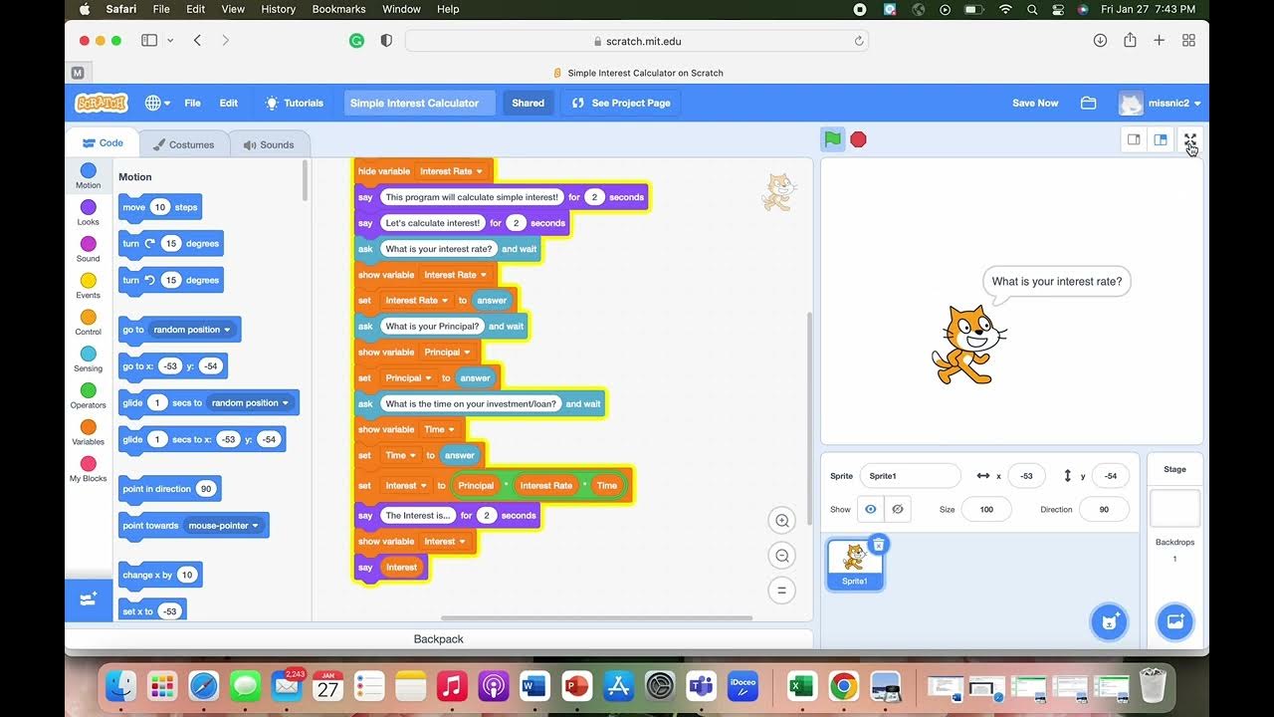Choose a new Sprite button
The image size is (1274, 717).
pos(1109,621)
